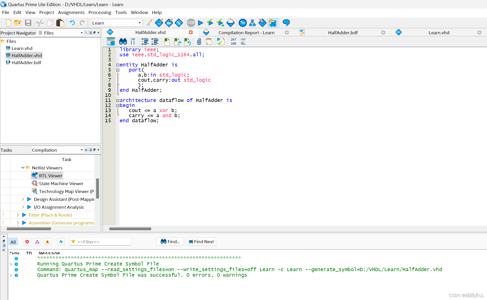Collapse the Netlist Viewers tree node
Screen dimensions: 487x300
tap(23, 168)
